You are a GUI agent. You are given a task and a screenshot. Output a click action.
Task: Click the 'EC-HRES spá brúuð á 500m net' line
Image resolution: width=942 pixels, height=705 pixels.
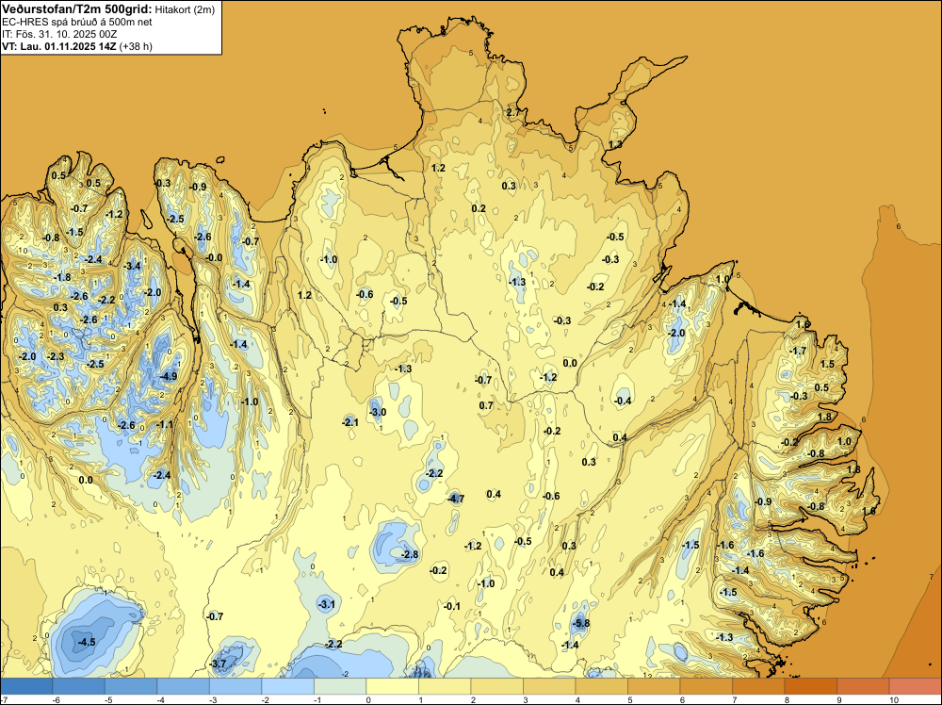77,23
